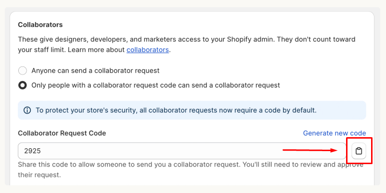Viewport: 386px width, 193px height.
Task: Click the 'Anyone can send a collaborator request' label text
Action: 95,71
